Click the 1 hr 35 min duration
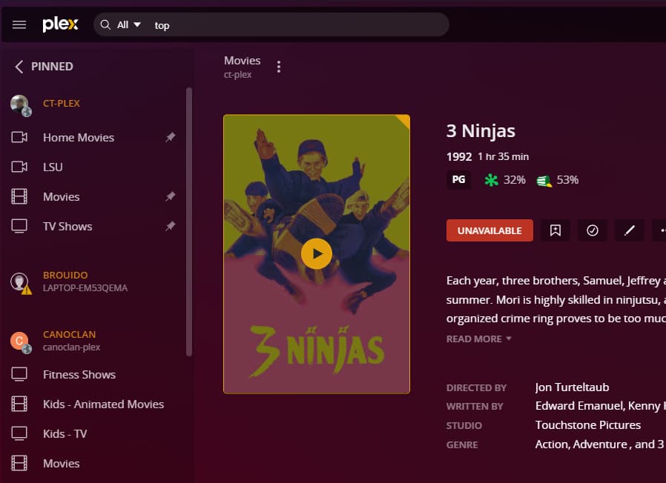The width and height of the screenshot is (666, 483). 504,156
